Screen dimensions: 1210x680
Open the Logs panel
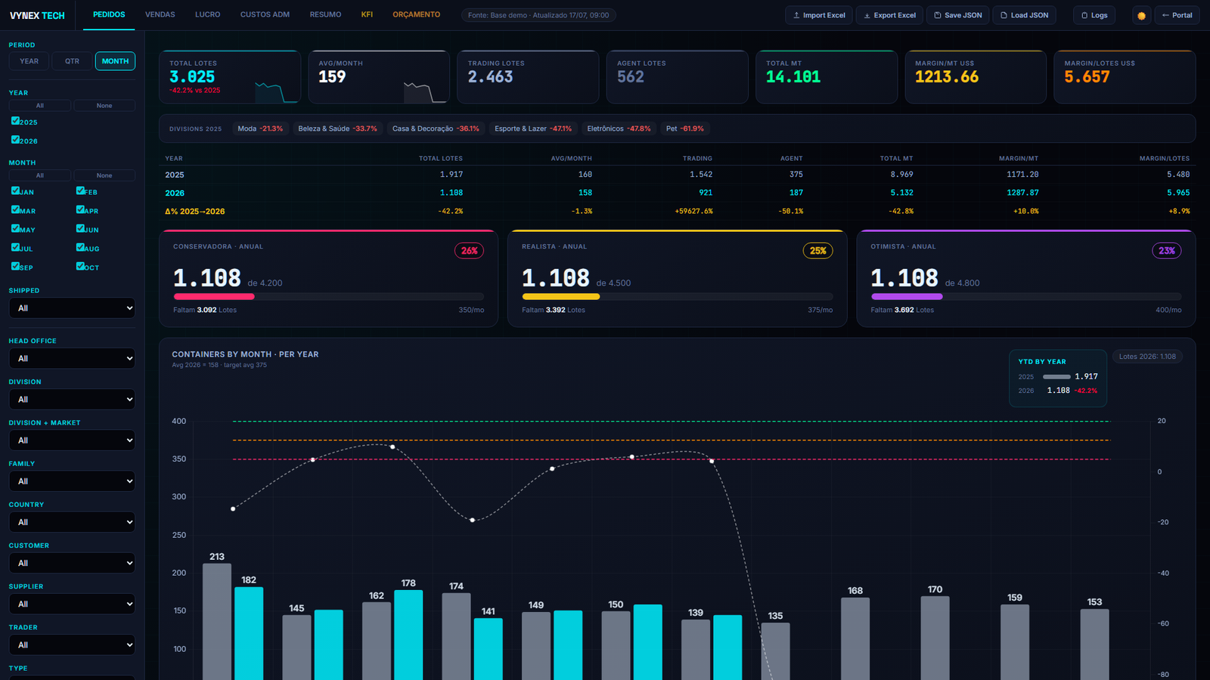(1094, 15)
